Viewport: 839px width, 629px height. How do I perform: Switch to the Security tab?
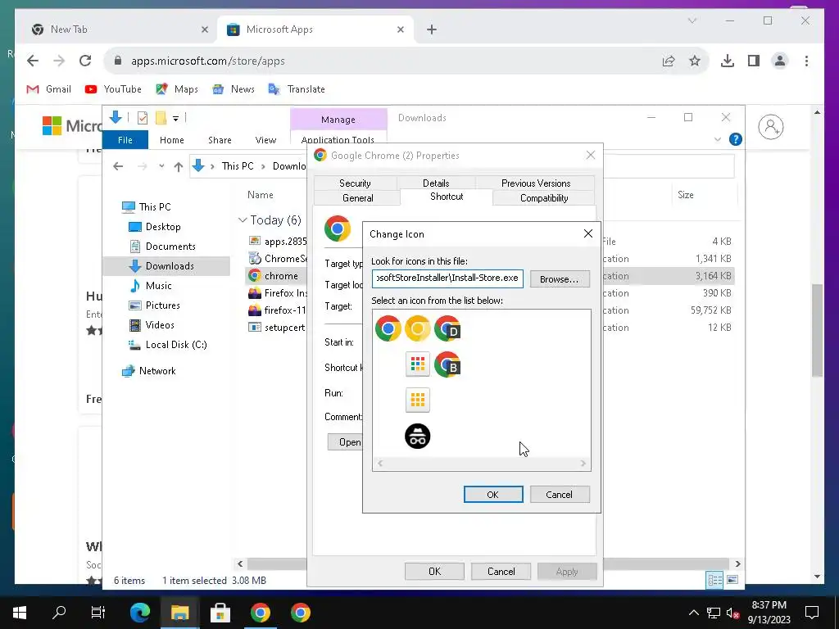[355, 183]
